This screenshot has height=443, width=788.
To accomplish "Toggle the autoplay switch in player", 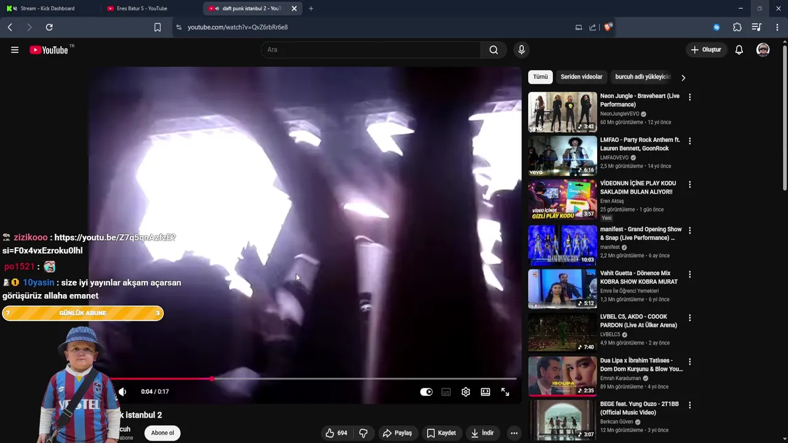I will coord(426,392).
